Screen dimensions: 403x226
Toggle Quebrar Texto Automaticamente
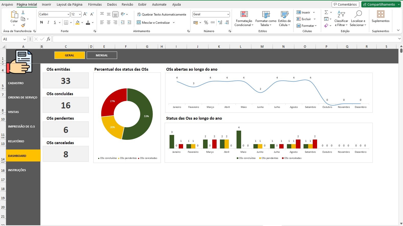(162, 15)
